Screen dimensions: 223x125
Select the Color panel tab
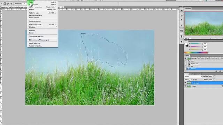pos(186,41)
